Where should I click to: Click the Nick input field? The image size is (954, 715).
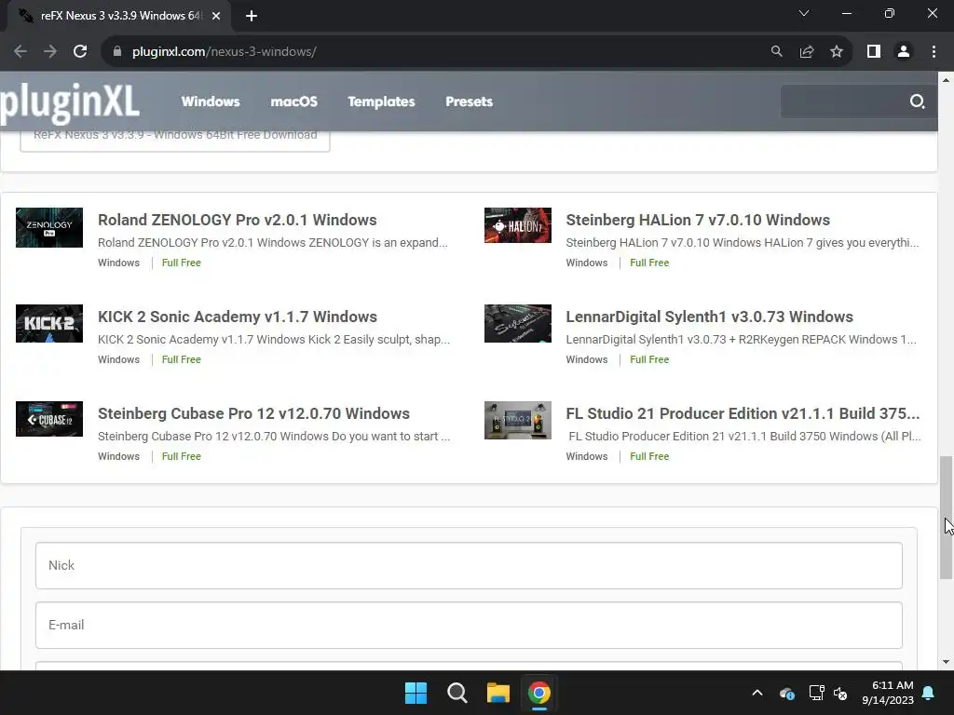pos(469,565)
